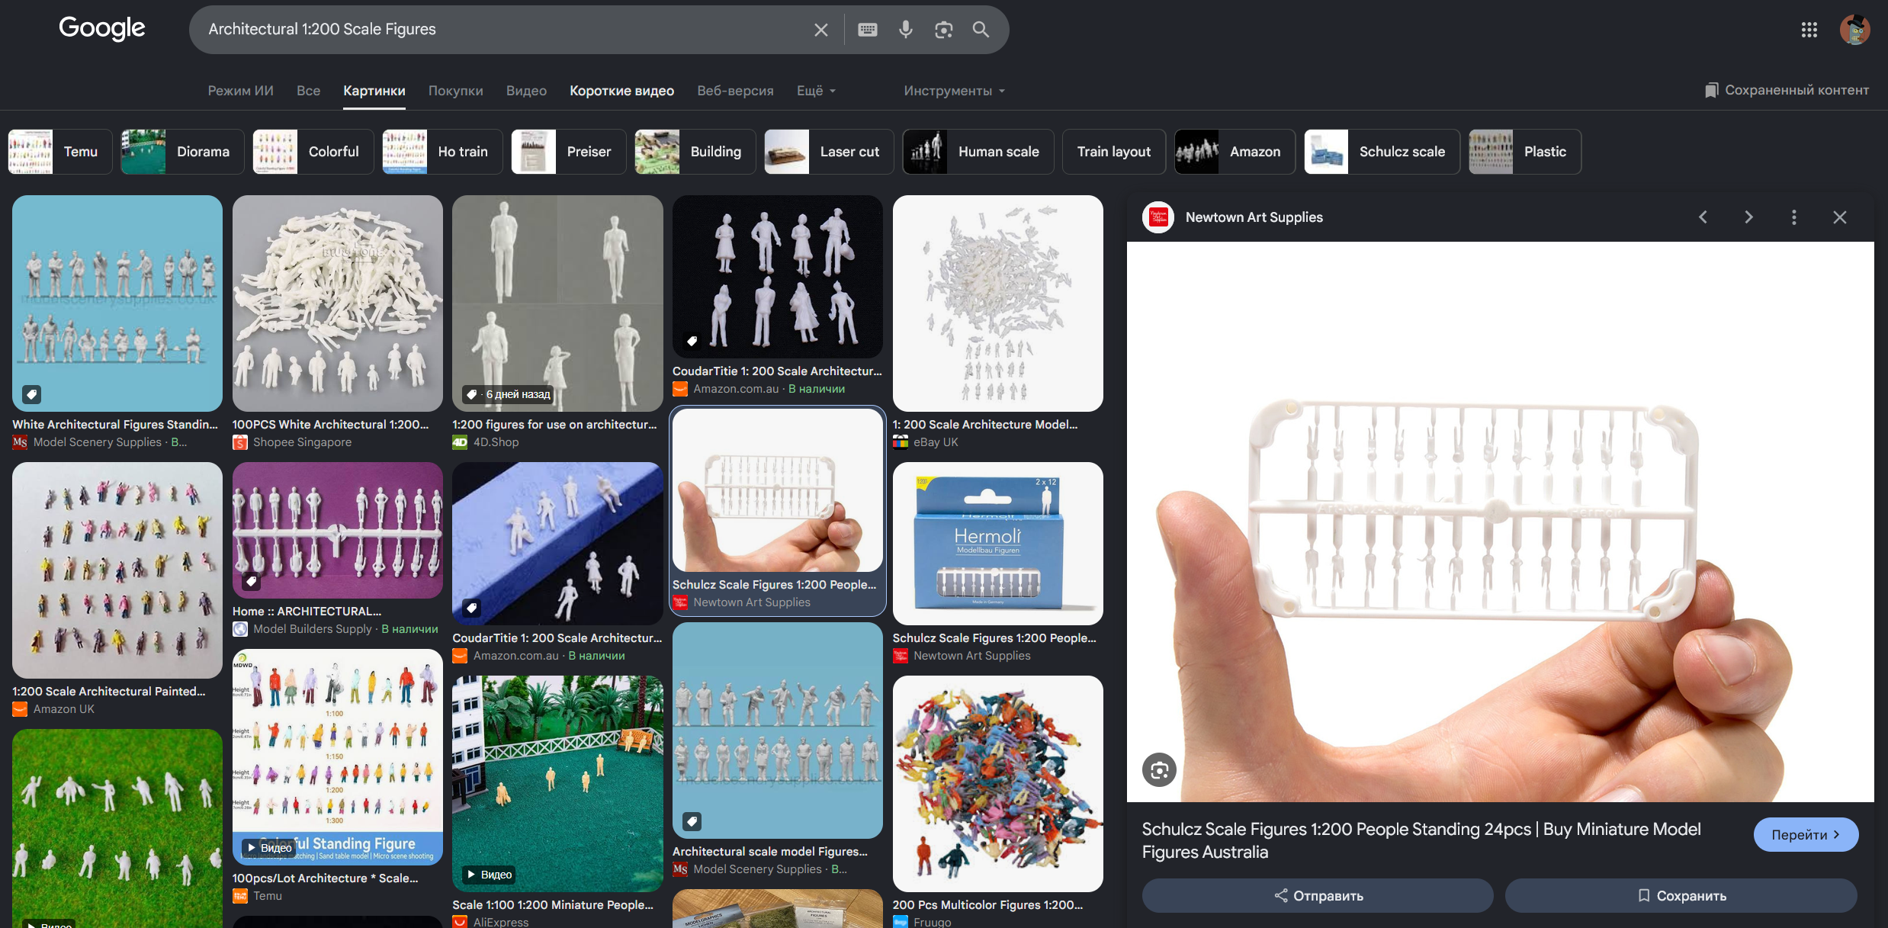Apply the Schulcz scale filter chip
Image resolution: width=1888 pixels, height=928 pixels.
click(1382, 152)
